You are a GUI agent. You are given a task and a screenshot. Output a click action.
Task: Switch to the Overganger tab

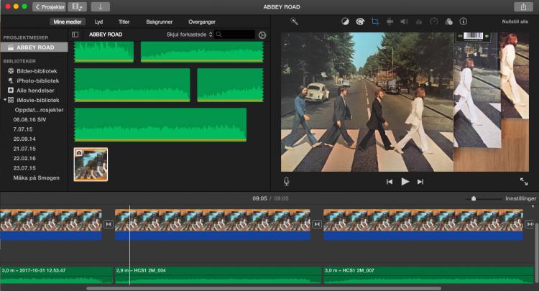pos(201,22)
